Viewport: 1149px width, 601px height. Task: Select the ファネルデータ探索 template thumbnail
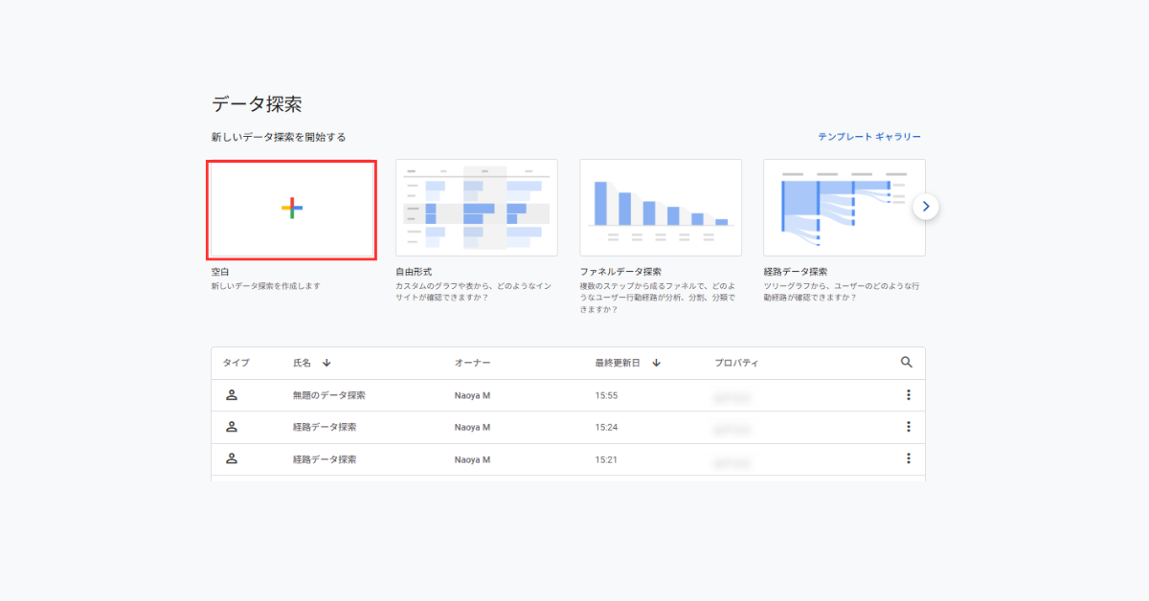pos(660,208)
